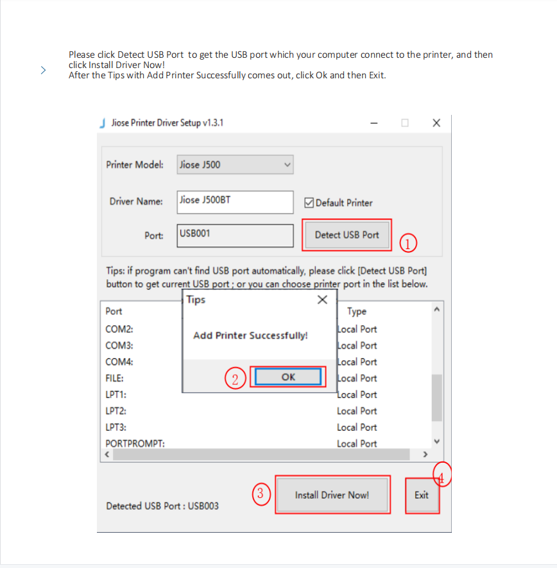Click Local Port type in PORTPROMPT: row
The width and height of the screenshot is (557, 568).
coord(357,443)
